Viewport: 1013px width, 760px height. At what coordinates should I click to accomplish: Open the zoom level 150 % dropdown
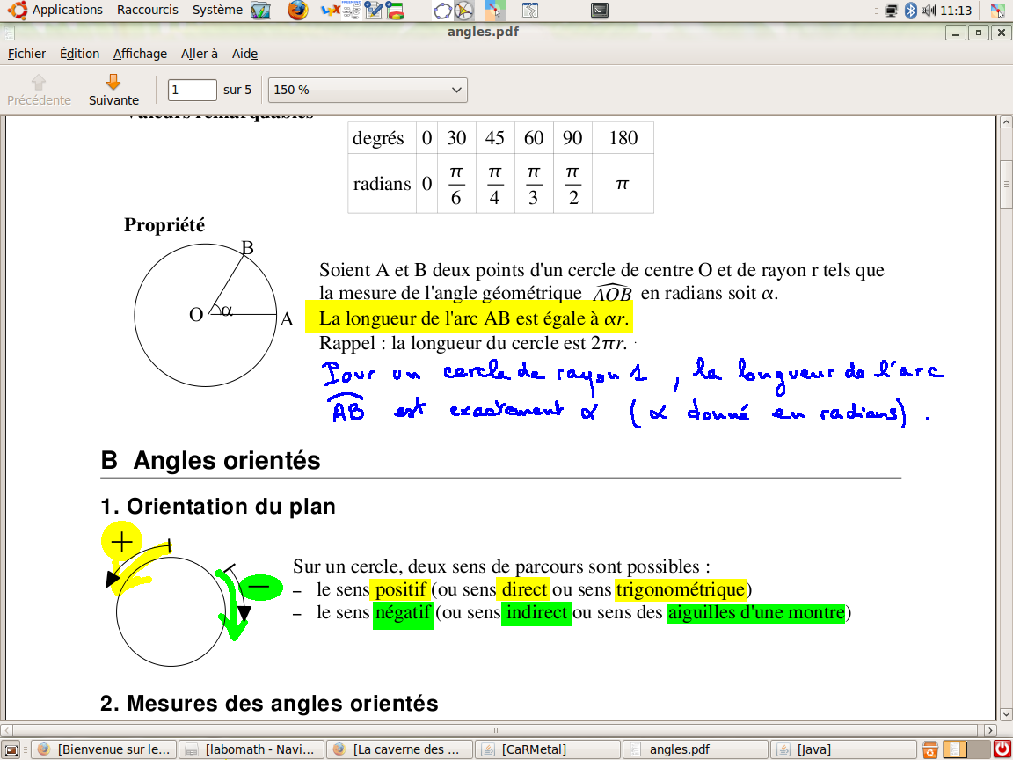pos(455,90)
